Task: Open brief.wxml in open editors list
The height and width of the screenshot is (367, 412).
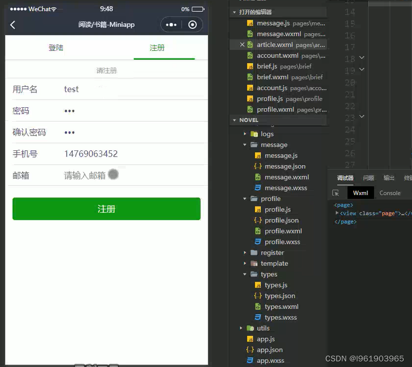Action: (284, 77)
